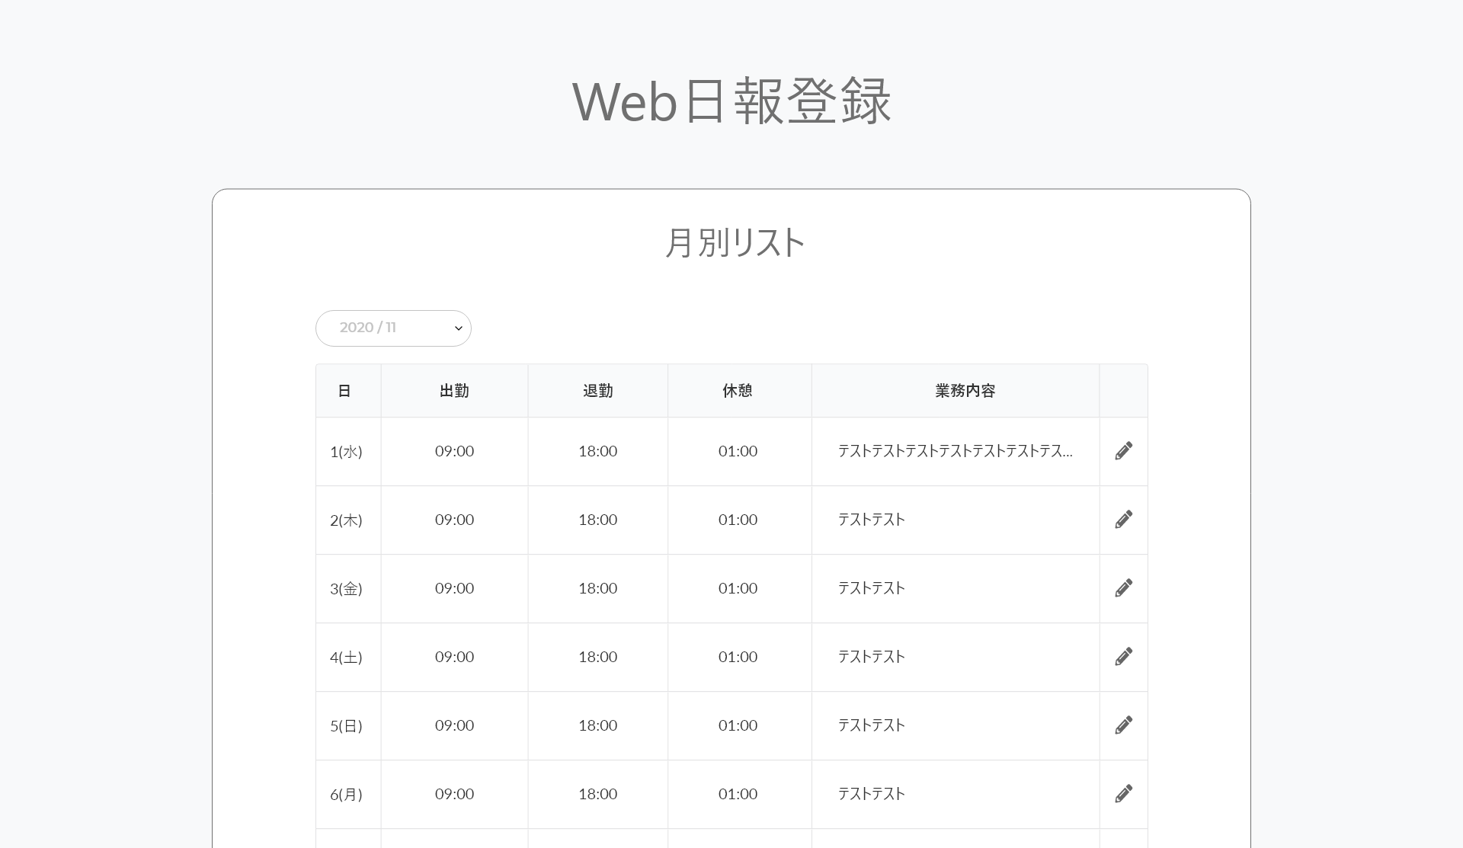
Task: Click the edit pencil for 2(木)
Action: coord(1123,520)
